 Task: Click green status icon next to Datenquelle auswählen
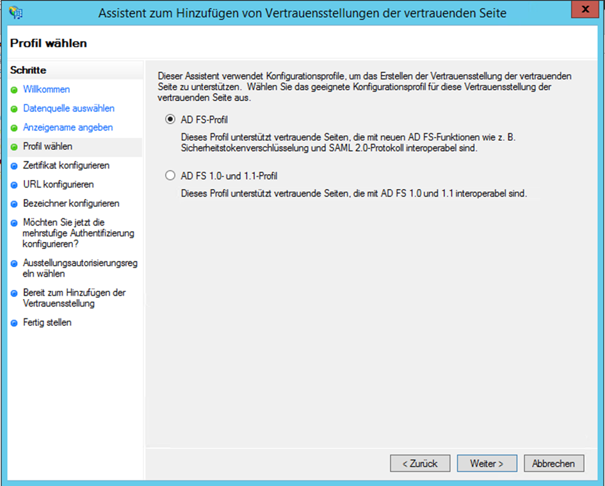17,108
